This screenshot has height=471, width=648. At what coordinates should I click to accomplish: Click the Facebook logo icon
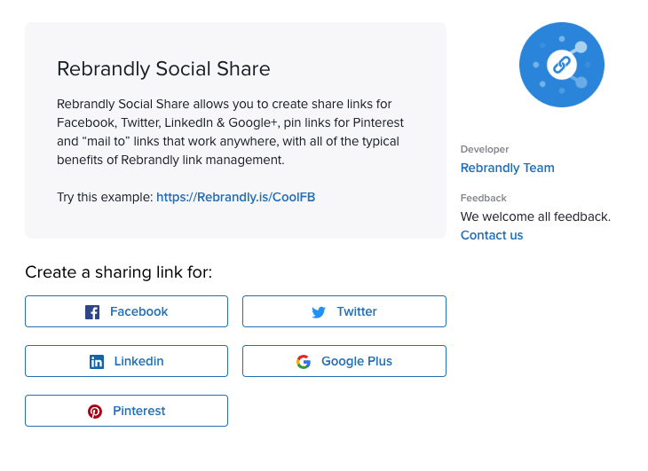point(92,312)
